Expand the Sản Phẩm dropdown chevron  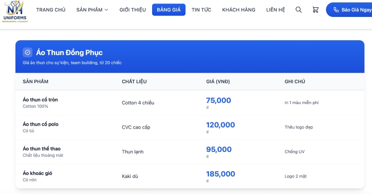(x=106, y=10)
